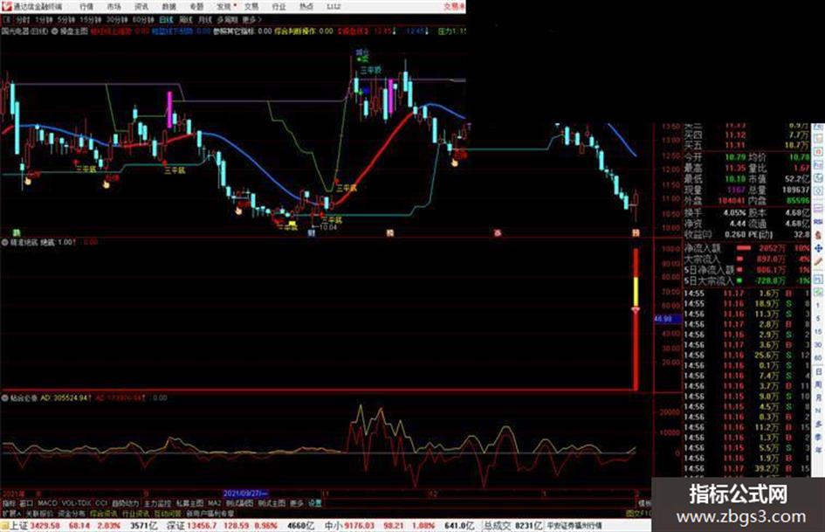Image resolution: width=825 pixels, height=532 pixels.
Task: Open the 互动问答 tab
Action: [168, 513]
